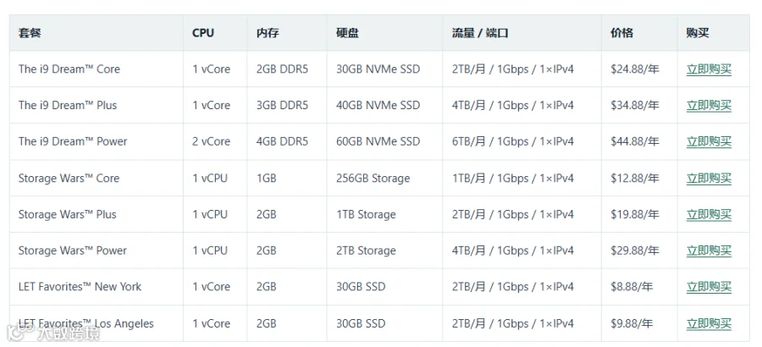Buy the Storage Wars Core plan
The width and height of the screenshot is (762, 347).
click(709, 179)
